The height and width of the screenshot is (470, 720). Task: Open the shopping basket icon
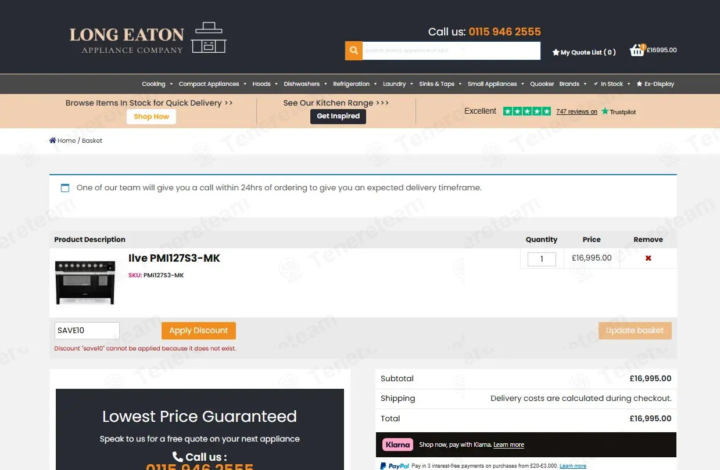(637, 50)
